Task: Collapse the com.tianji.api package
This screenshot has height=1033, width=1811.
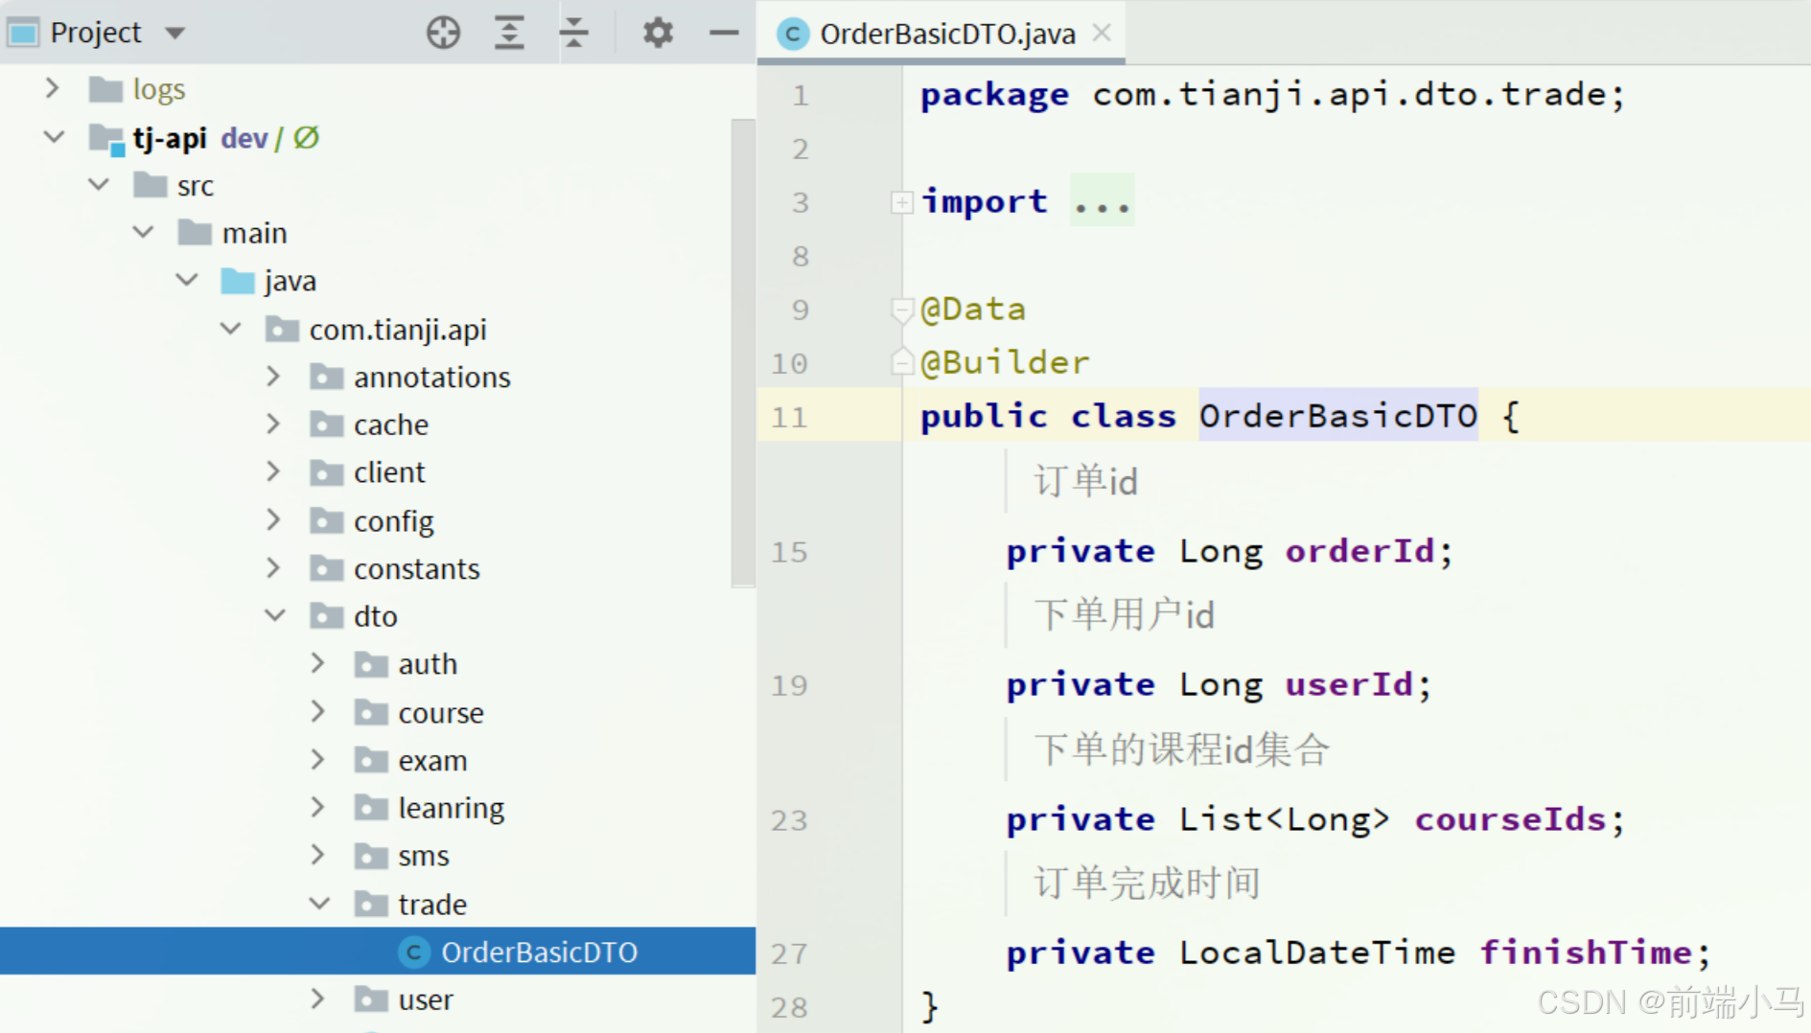Action: (231, 329)
